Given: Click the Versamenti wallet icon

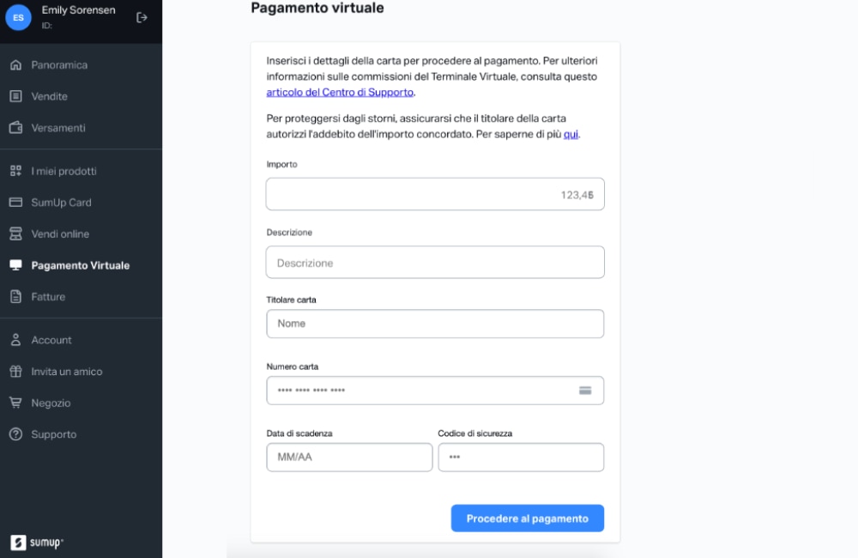Looking at the screenshot, I should 15,128.
